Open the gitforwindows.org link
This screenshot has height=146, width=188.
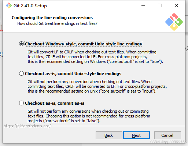coord(27,126)
